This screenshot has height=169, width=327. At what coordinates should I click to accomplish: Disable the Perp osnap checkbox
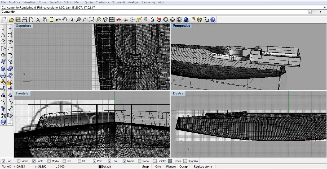pos(95,161)
